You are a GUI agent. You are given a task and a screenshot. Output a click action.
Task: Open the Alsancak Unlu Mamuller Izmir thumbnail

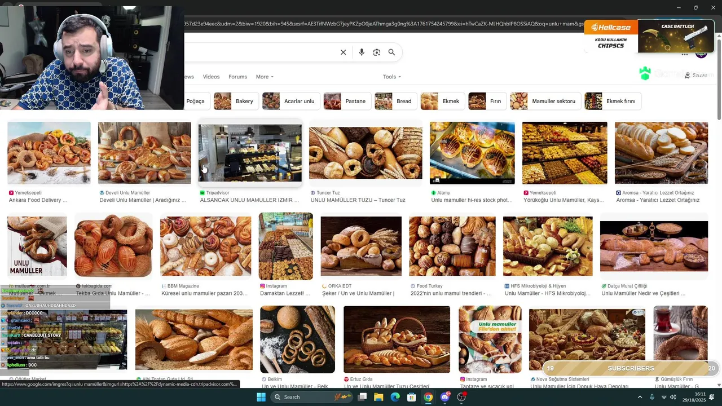point(250,153)
